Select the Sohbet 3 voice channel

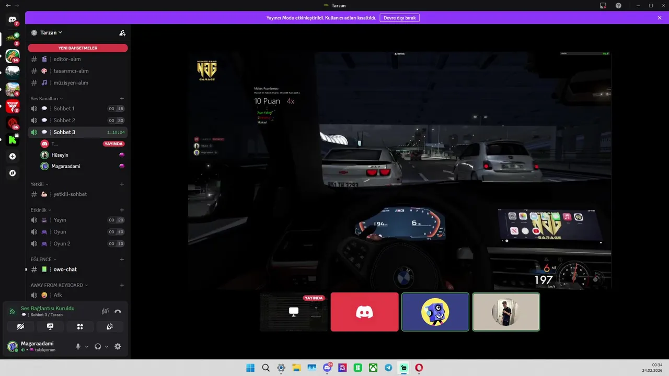click(x=78, y=132)
